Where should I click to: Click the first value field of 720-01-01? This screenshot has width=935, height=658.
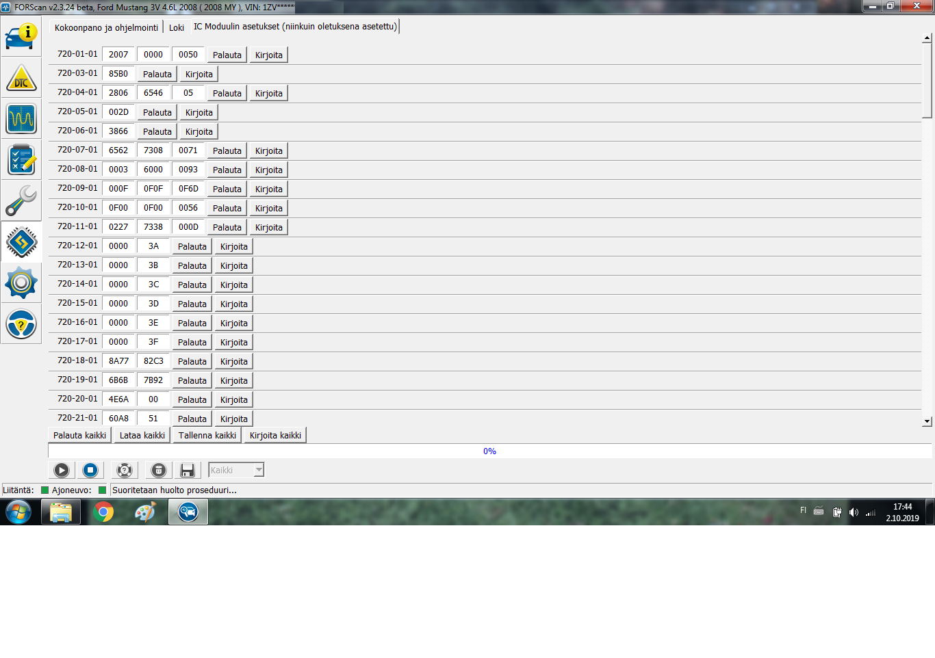coord(118,55)
